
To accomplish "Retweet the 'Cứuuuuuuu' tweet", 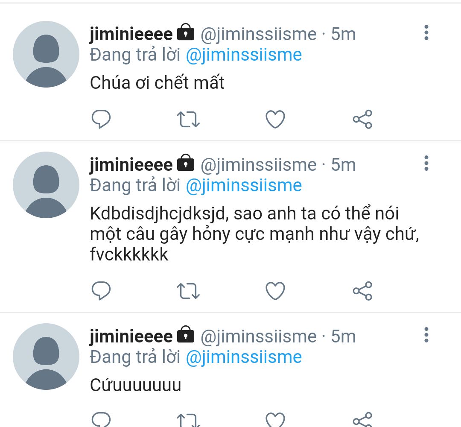I will (x=188, y=420).
